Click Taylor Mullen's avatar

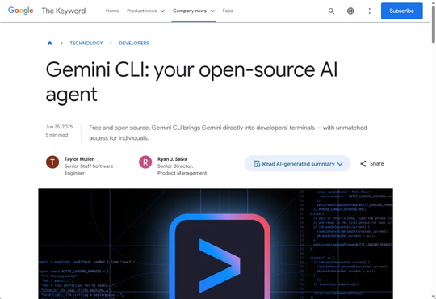[x=52, y=162]
